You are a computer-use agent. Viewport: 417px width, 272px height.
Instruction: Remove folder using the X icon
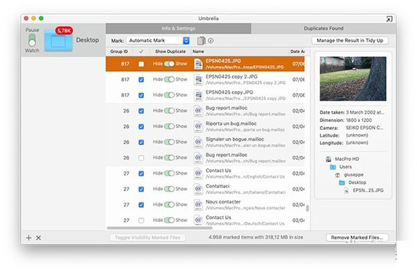pyautogui.click(x=38, y=238)
